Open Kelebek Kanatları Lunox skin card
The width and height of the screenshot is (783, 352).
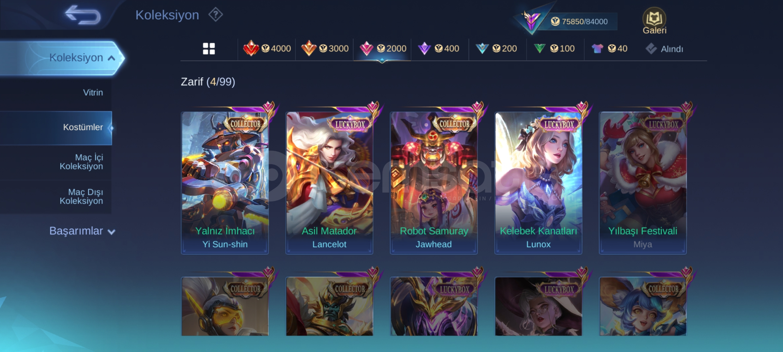pos(538,183)
